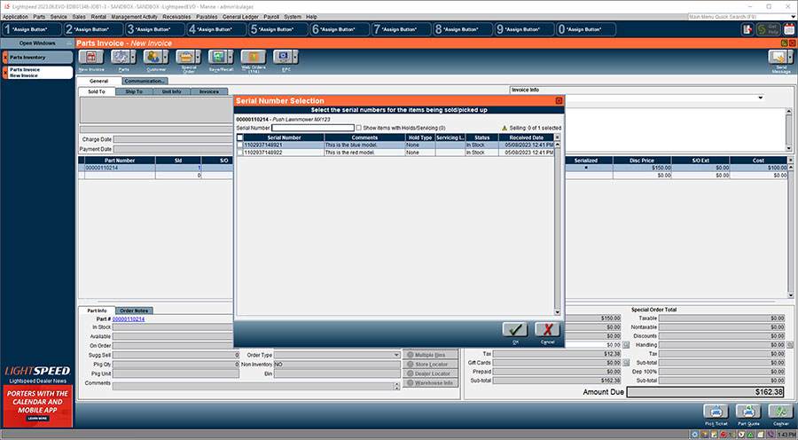The height and width of the screenshot is (440, 798).
Task: Switch to the Order Notes tab
Action: click(134, 310)
